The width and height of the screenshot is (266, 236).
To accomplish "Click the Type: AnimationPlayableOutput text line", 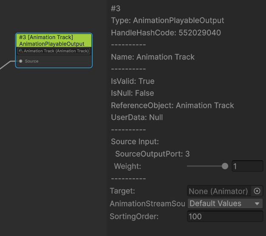I will tap(167, 20).
